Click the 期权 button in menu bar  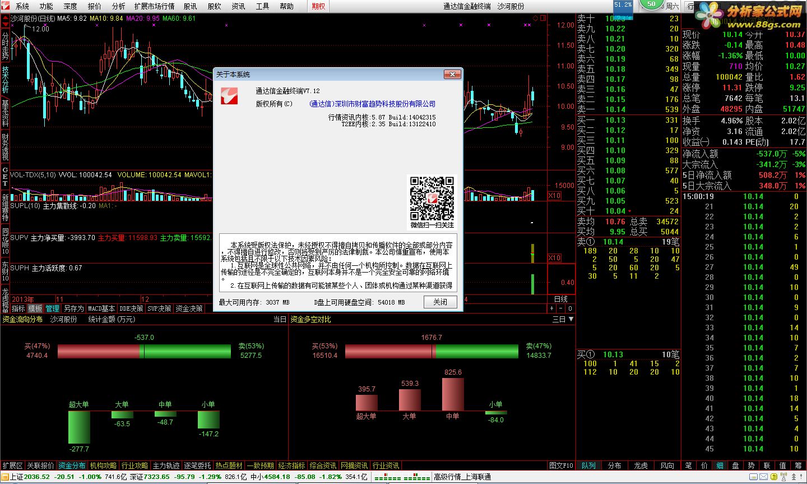click(x=319, y=6)
